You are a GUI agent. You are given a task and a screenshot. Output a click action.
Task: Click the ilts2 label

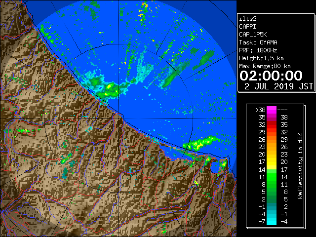[x=248, y=19]
